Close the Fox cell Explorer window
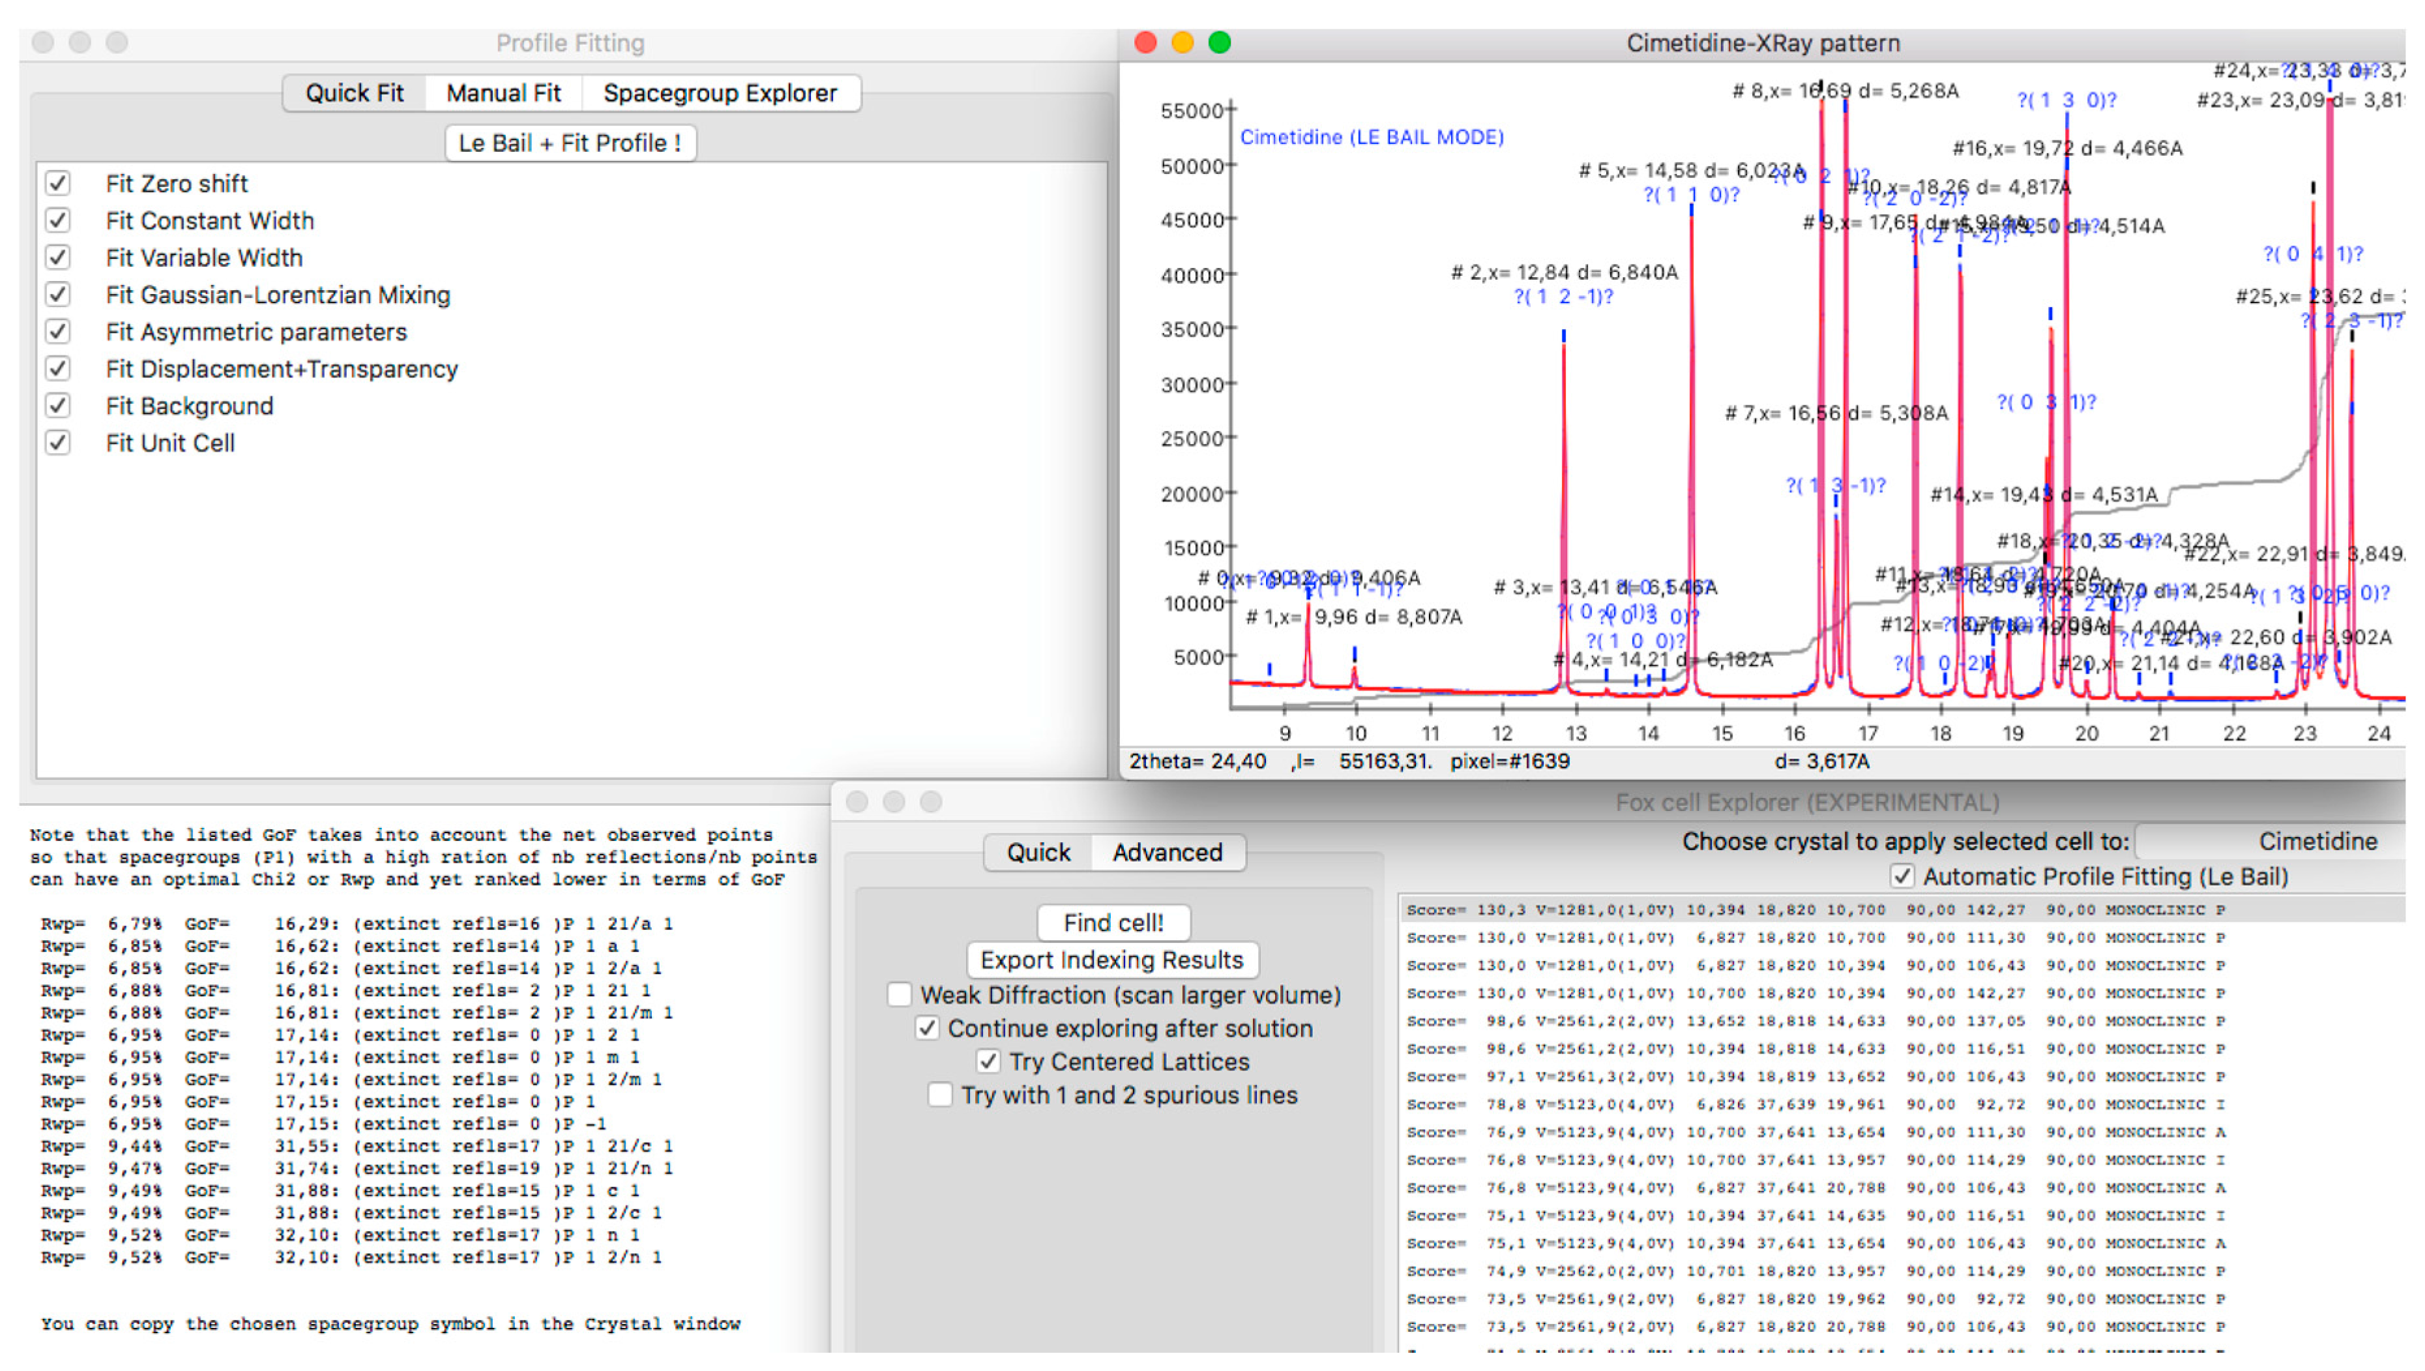Screen dimensions: 2425x1371 pyautogui.click(x=857, y=801)
